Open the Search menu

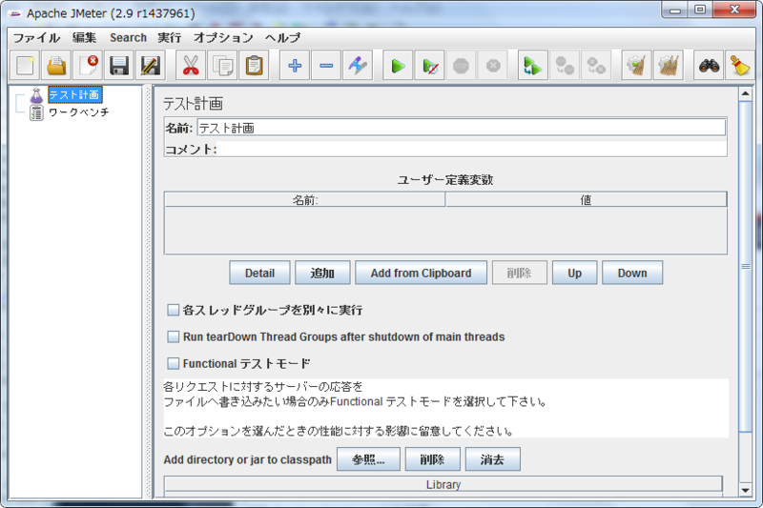click(x=128, y=38)
